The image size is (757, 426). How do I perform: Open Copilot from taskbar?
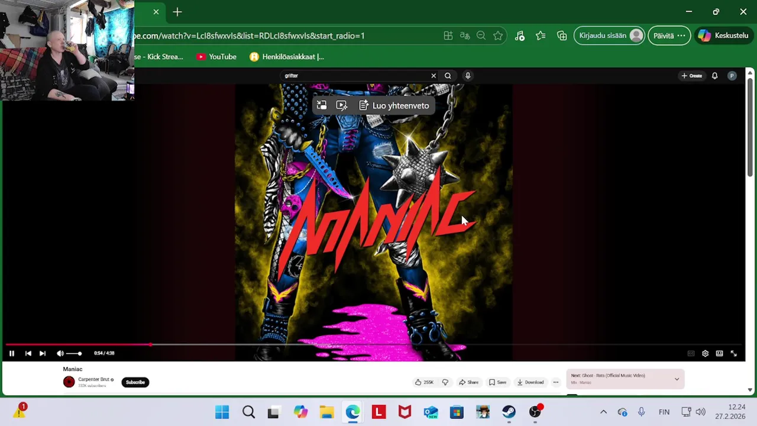[x=300, y=412]
